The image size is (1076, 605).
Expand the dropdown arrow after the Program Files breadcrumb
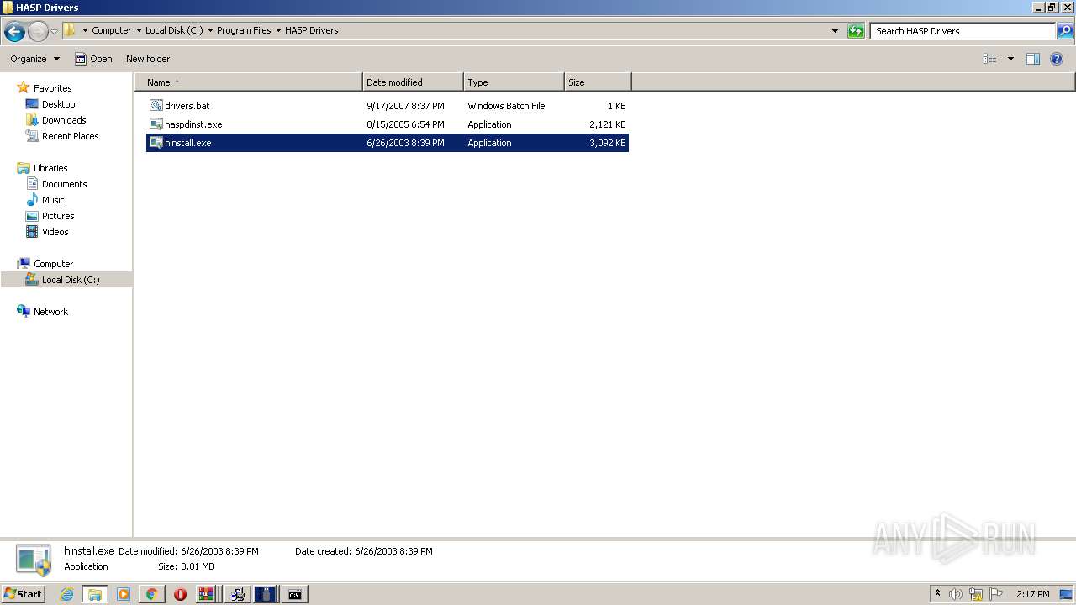tap(278, 31)
